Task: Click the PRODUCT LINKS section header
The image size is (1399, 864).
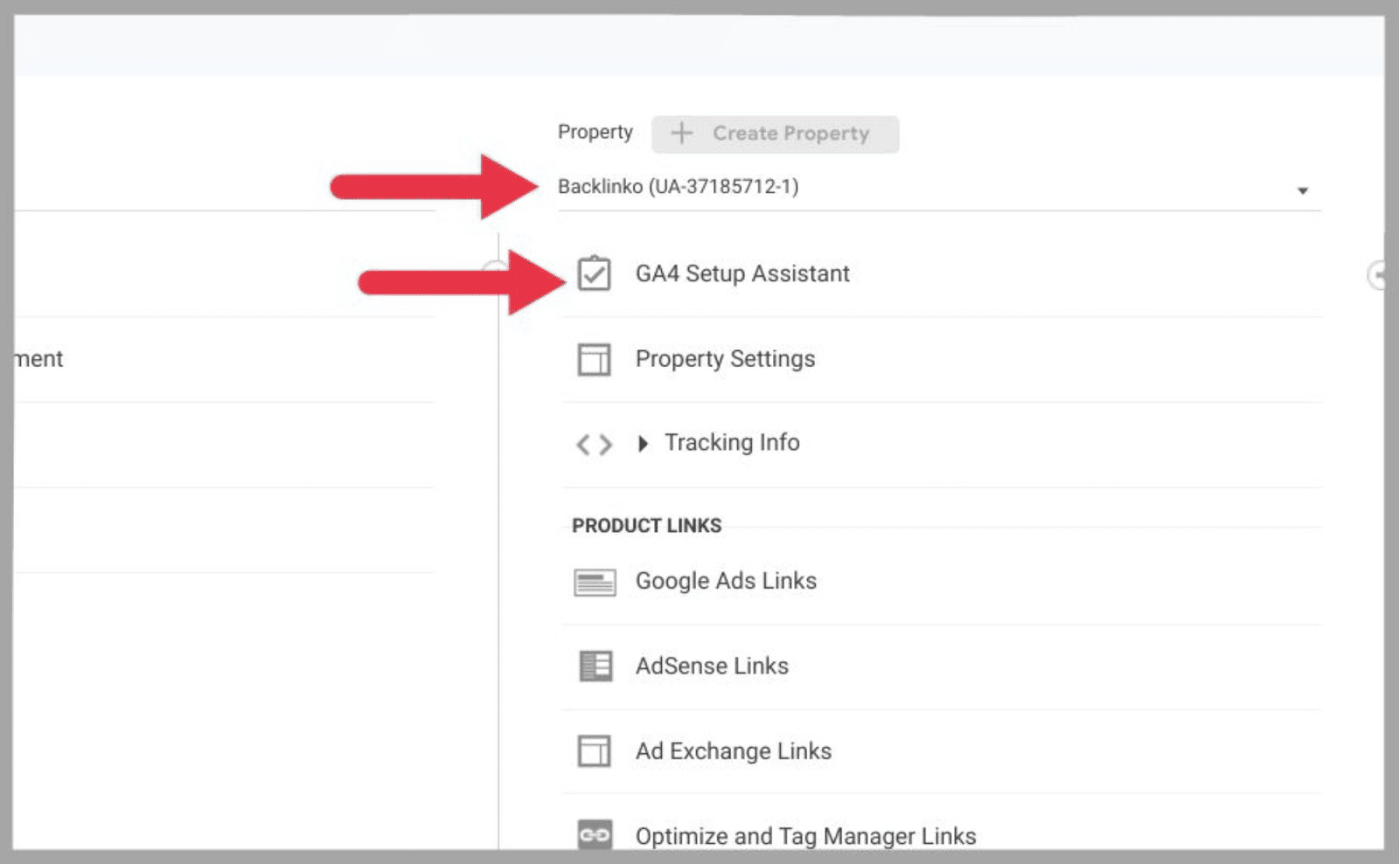Action: click(647, 525)
